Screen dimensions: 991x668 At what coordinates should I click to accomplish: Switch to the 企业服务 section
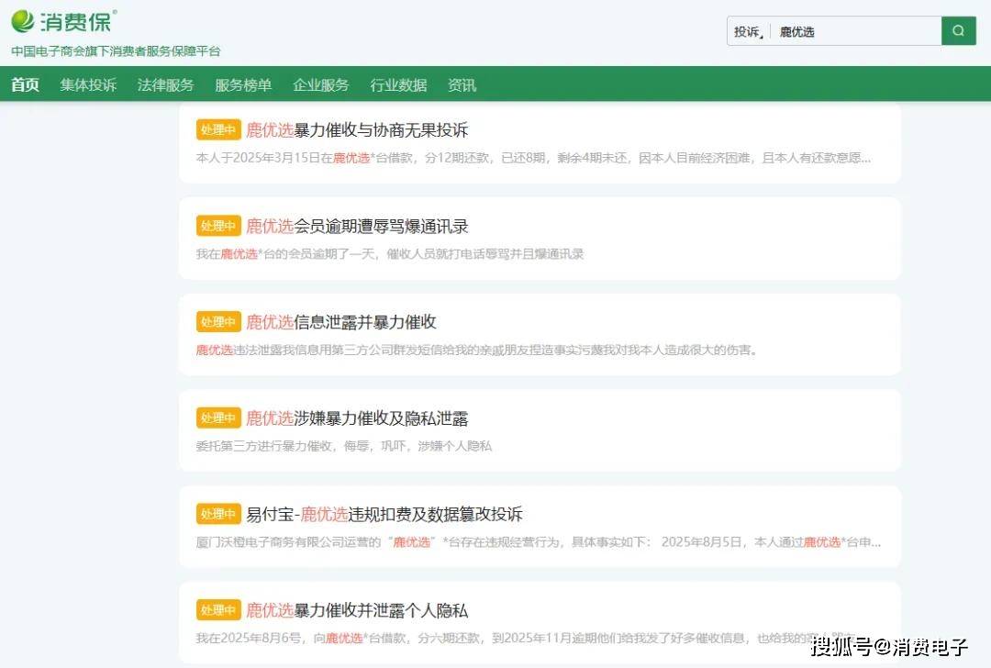[321, 85]
